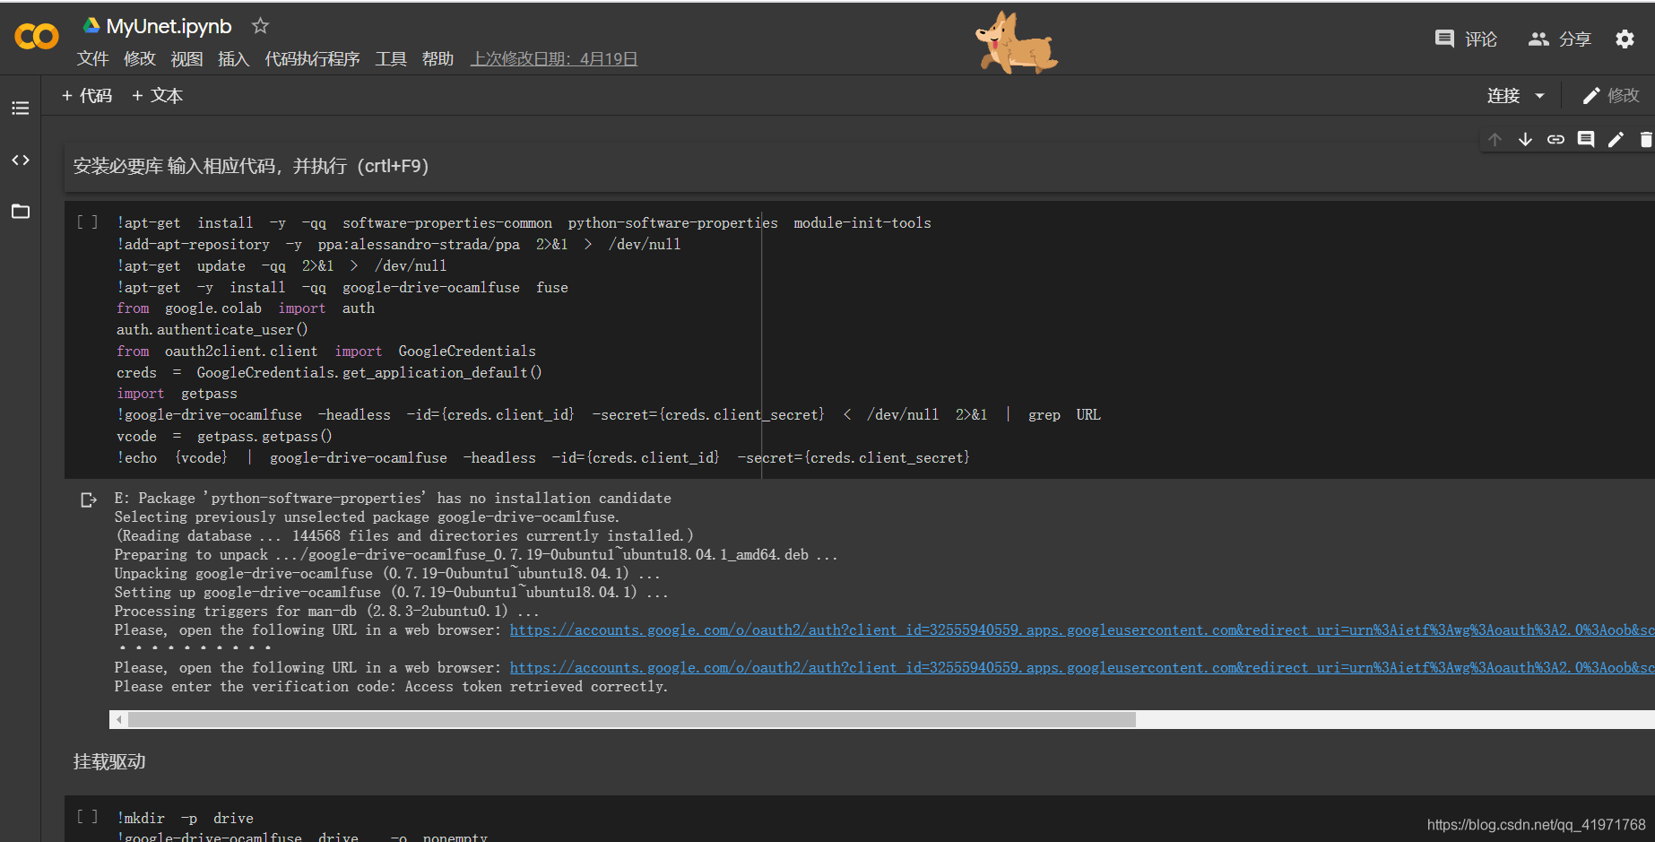This screenshot has width=1655, height=842.
Task: Open last modified date link 上次修改日期
Action: point(554,58)
